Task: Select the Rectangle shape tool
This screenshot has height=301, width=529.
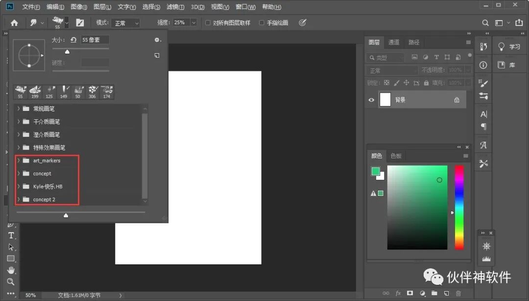Action: pyautogui.click(x=11, y=258)
